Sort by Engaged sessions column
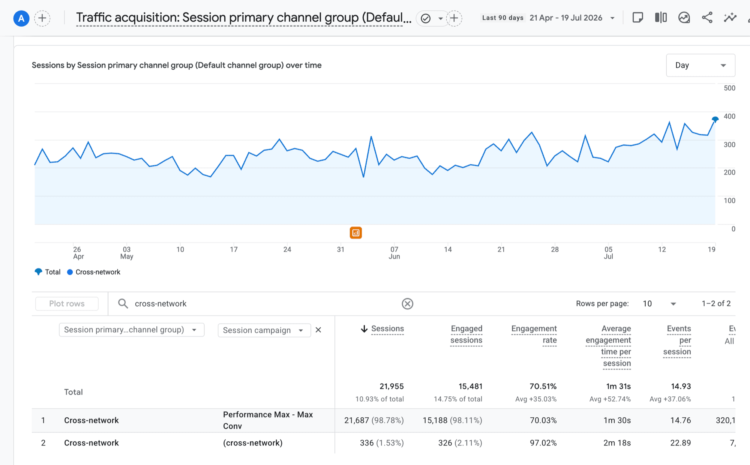Image resolution: width=750 pixels, height=465 pixels. click(466, 334)
